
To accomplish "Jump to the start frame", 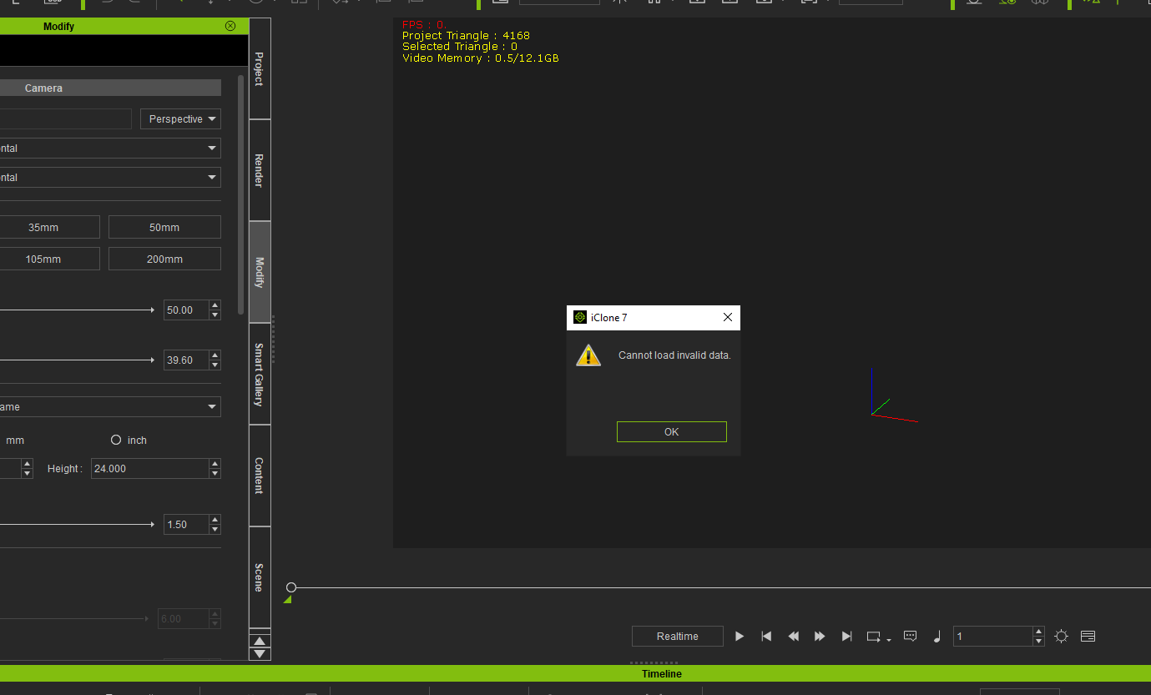I will click(x=766, y=636).
